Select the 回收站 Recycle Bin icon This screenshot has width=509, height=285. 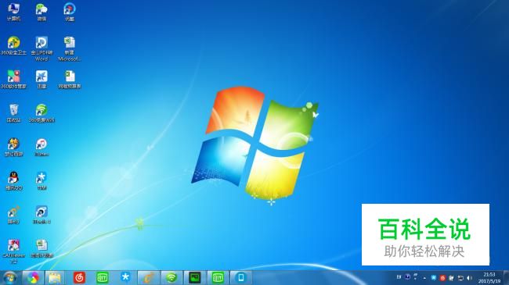click(13, 113)
